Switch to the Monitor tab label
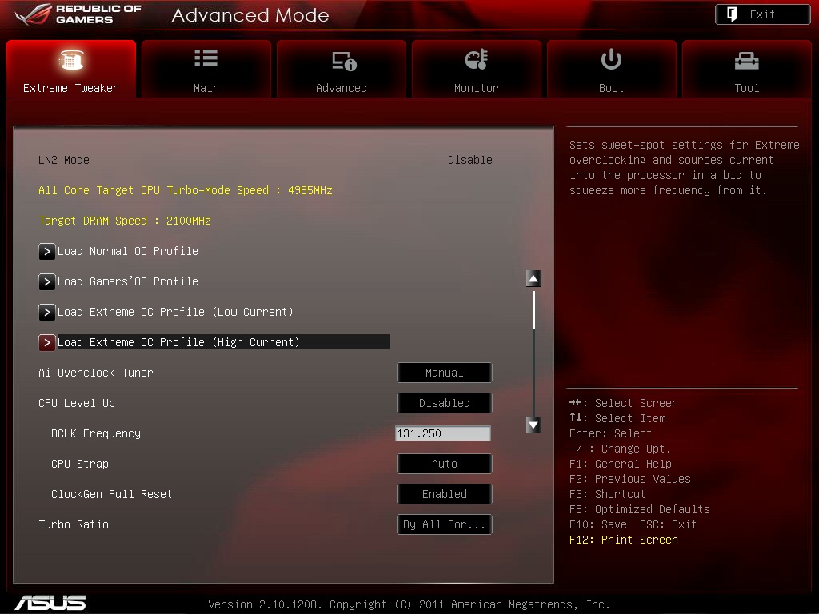The height and width of the screenshot is (614, 819). tap(476, 88)
